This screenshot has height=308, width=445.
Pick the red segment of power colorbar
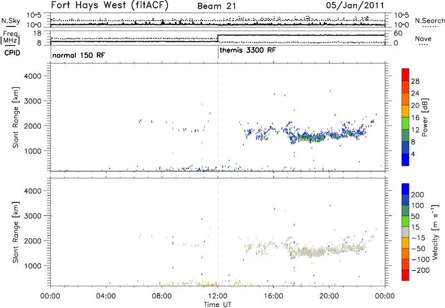point(406,74)
